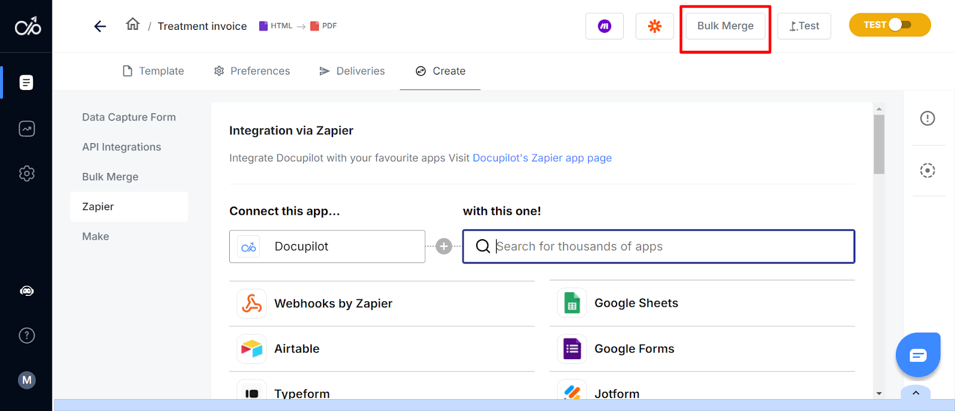Open the Zapier orange asterisk icon button
955x411 pixels.
pyautogui.click(x=655, y=26)
